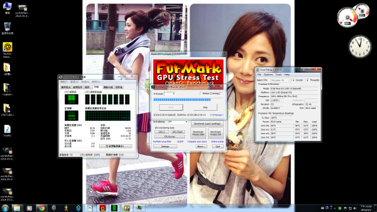Open the FurMark Linux/OSX link
377x212 pixels.
pos(162,142)
